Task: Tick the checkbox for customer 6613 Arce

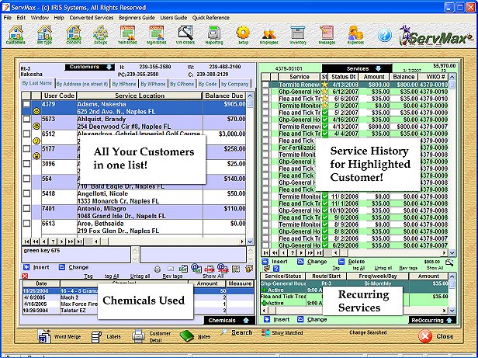Action: (26, 224)
